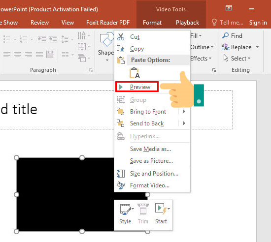Click the align text icon
This screenshot has height=242, width=271.
[82, 47]
